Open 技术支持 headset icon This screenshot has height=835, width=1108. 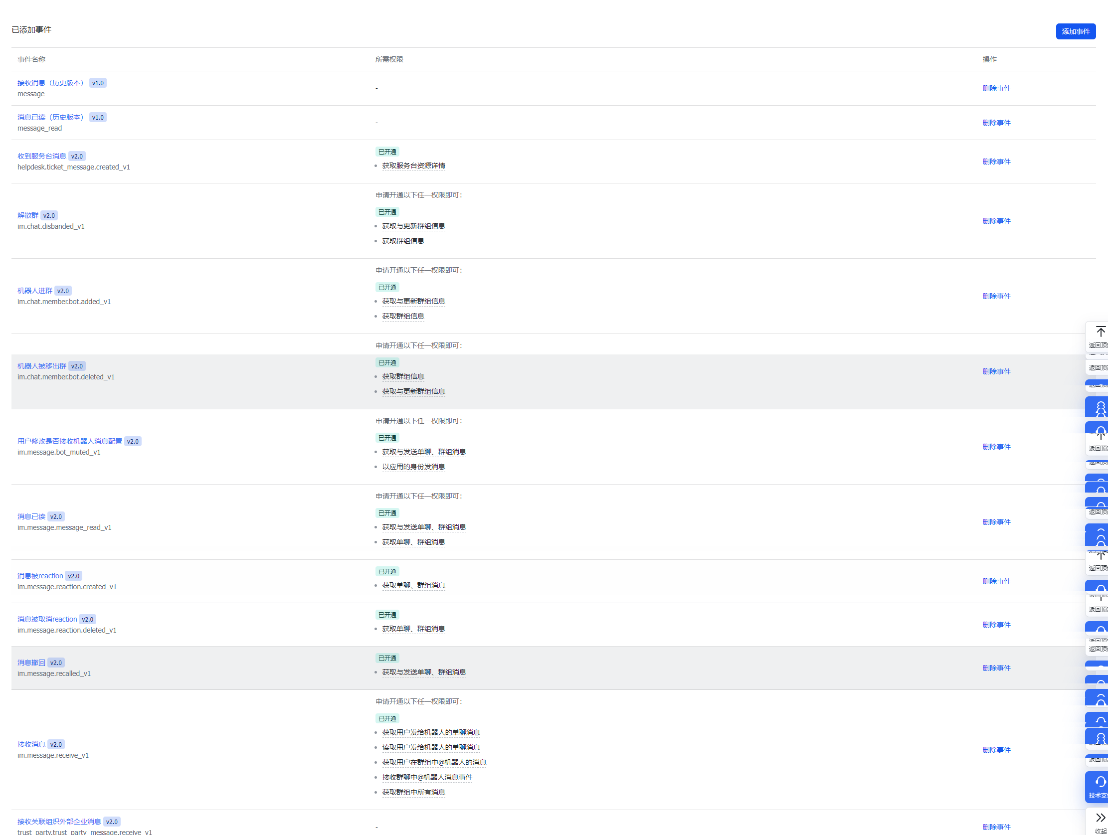pyautogui.click(x=1100, y=782)
